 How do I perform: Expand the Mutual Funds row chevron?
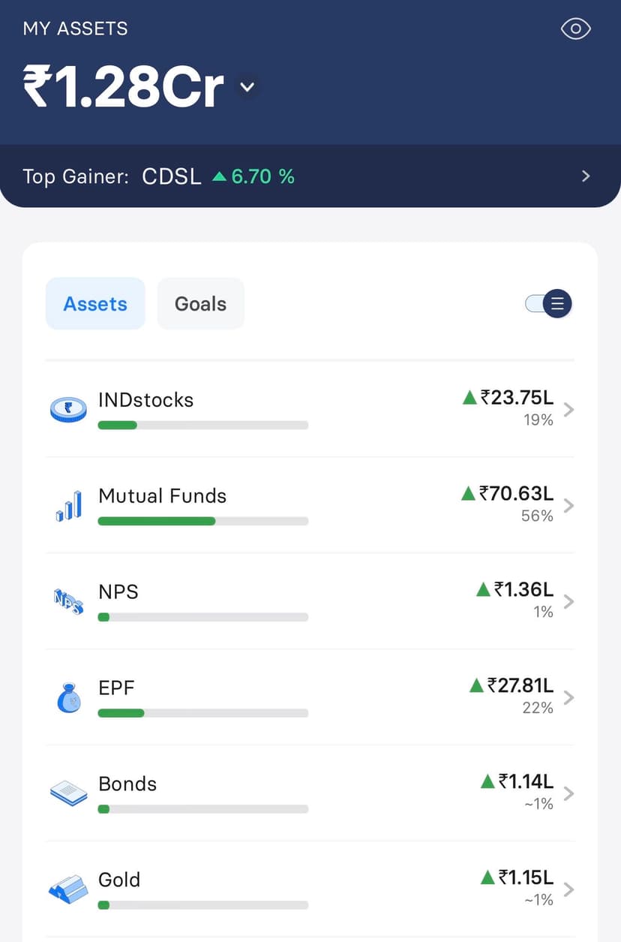(x=569, y=506)
